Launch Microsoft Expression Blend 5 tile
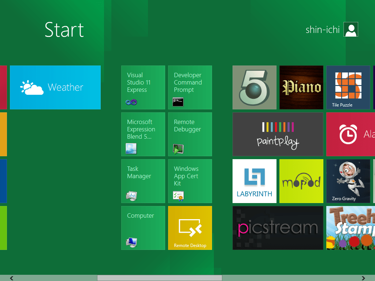375x281 pixels. tap(143, 134)
